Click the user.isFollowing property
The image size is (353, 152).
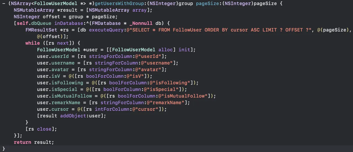click(60, 83)
